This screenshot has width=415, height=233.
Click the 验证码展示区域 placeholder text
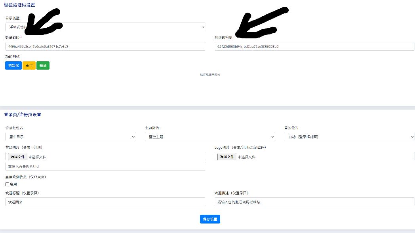pos(210,74)
